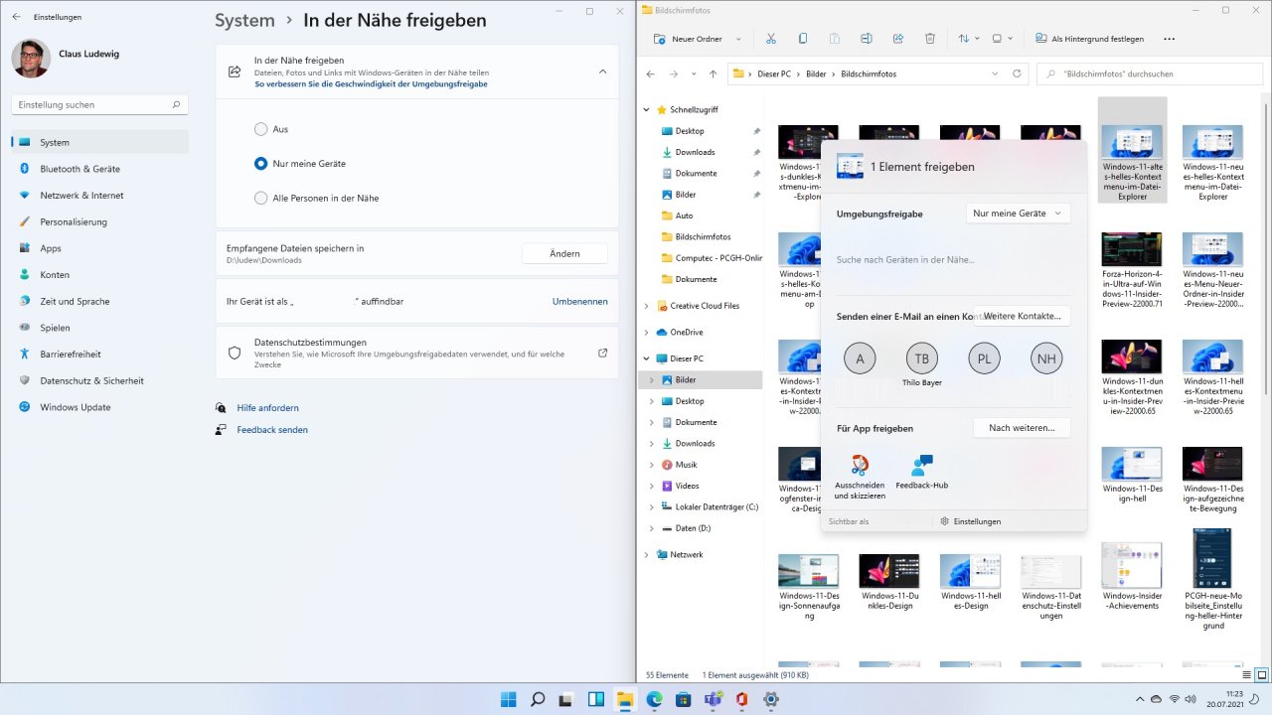The image size is (1272, 715).
Task: Click the Copy icon in Explorer toolbar
Action: tap(802, 39)
